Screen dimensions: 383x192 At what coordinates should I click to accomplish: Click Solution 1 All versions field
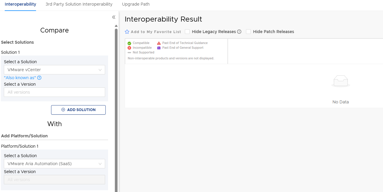click(54, 92)
